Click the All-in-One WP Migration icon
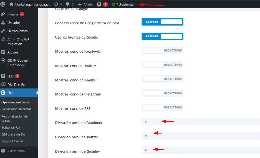260x158 pixels. tap(3, 39)
